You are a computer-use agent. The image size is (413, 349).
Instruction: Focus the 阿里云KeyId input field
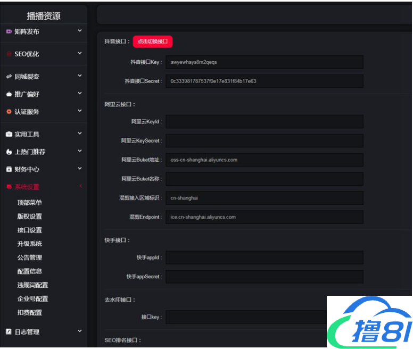pos(264,122)
